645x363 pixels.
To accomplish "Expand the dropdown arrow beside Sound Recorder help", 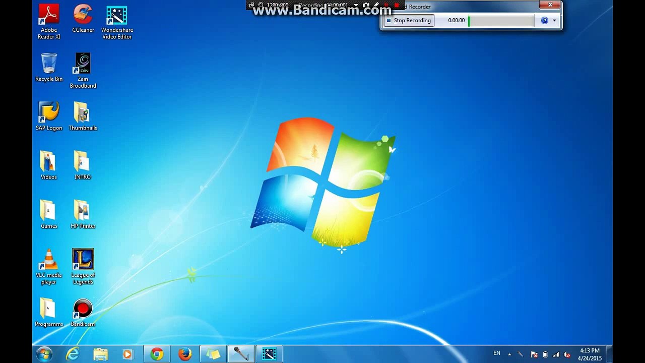I will click(x=554, y=21).
